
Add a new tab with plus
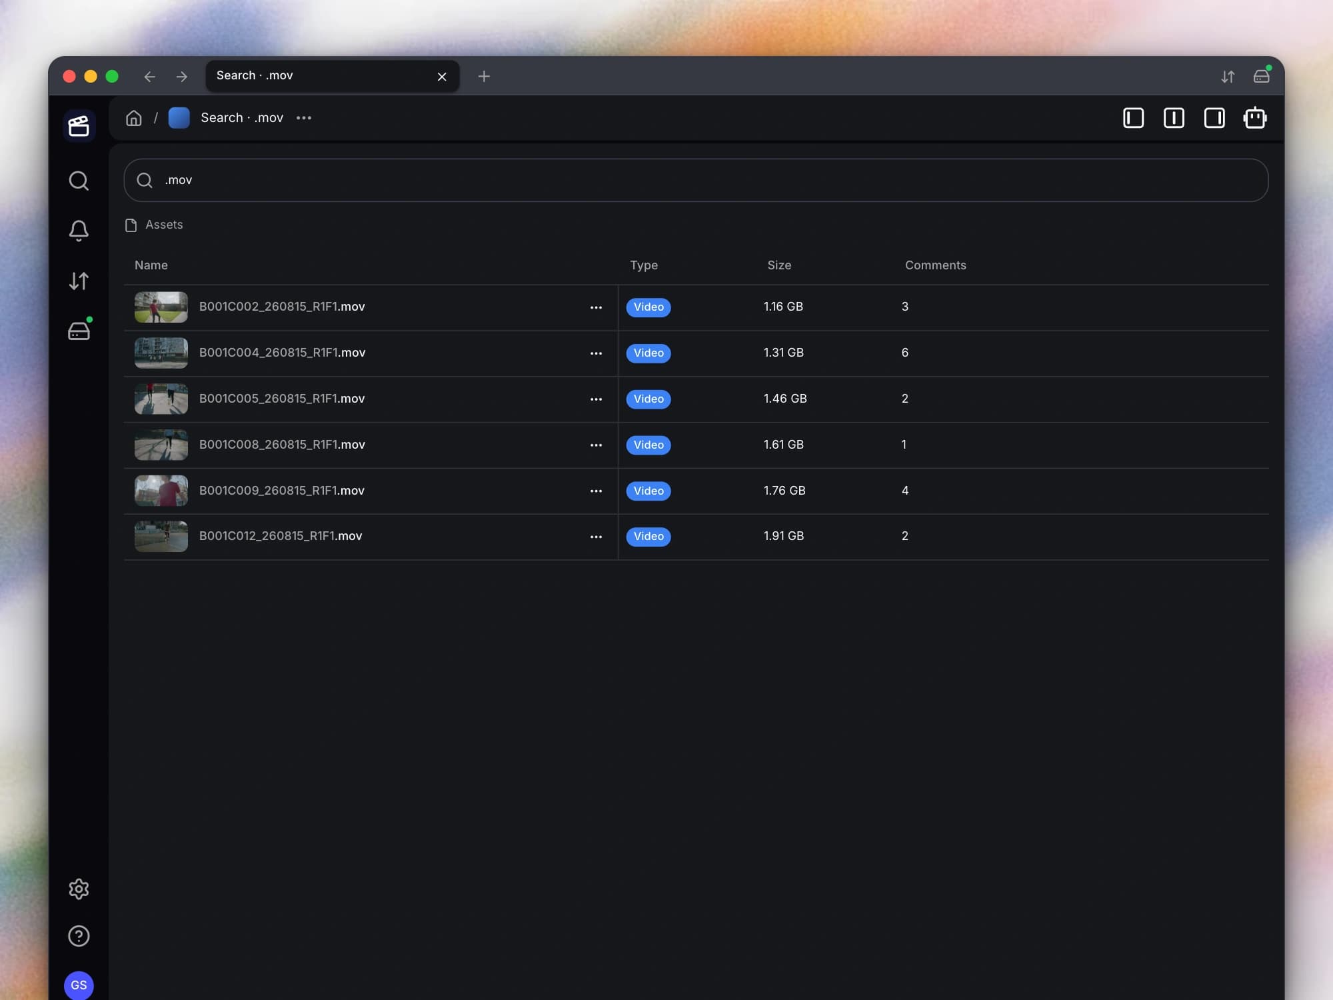(x=484, y=77)
